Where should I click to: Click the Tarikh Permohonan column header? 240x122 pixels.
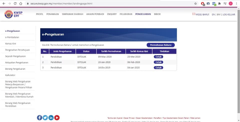tap(111, 51)
